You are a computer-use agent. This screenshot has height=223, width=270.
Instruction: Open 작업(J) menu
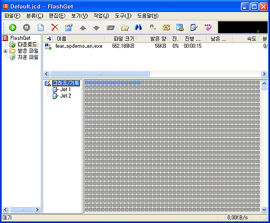101,16
